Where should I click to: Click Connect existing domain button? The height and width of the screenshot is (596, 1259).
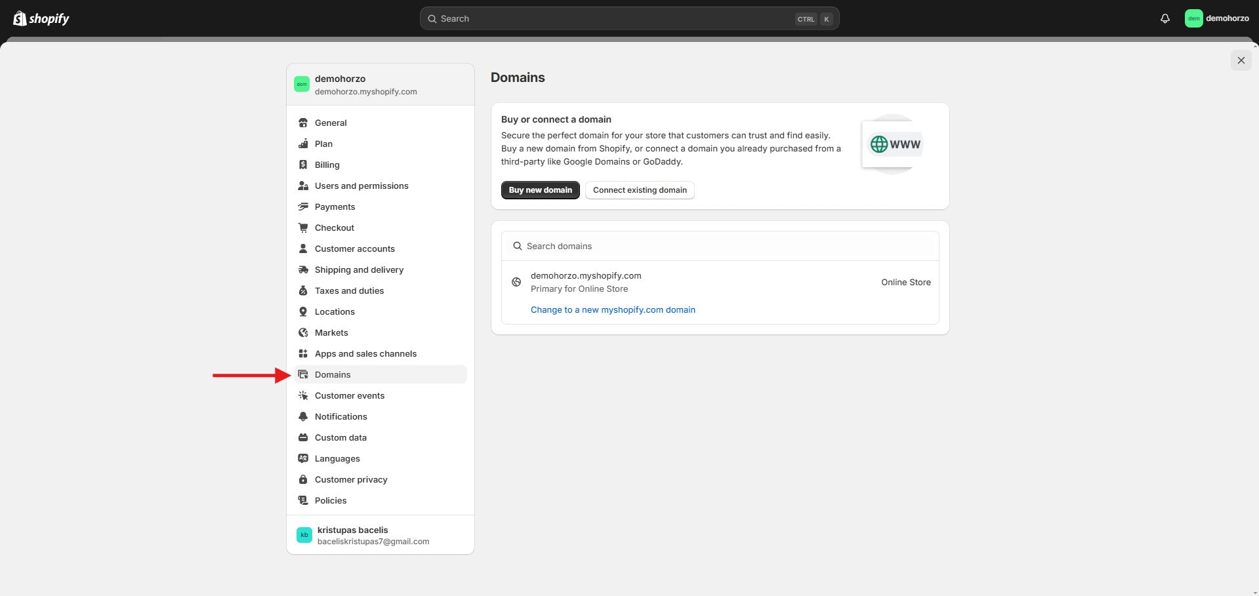[x=640, y=190]
